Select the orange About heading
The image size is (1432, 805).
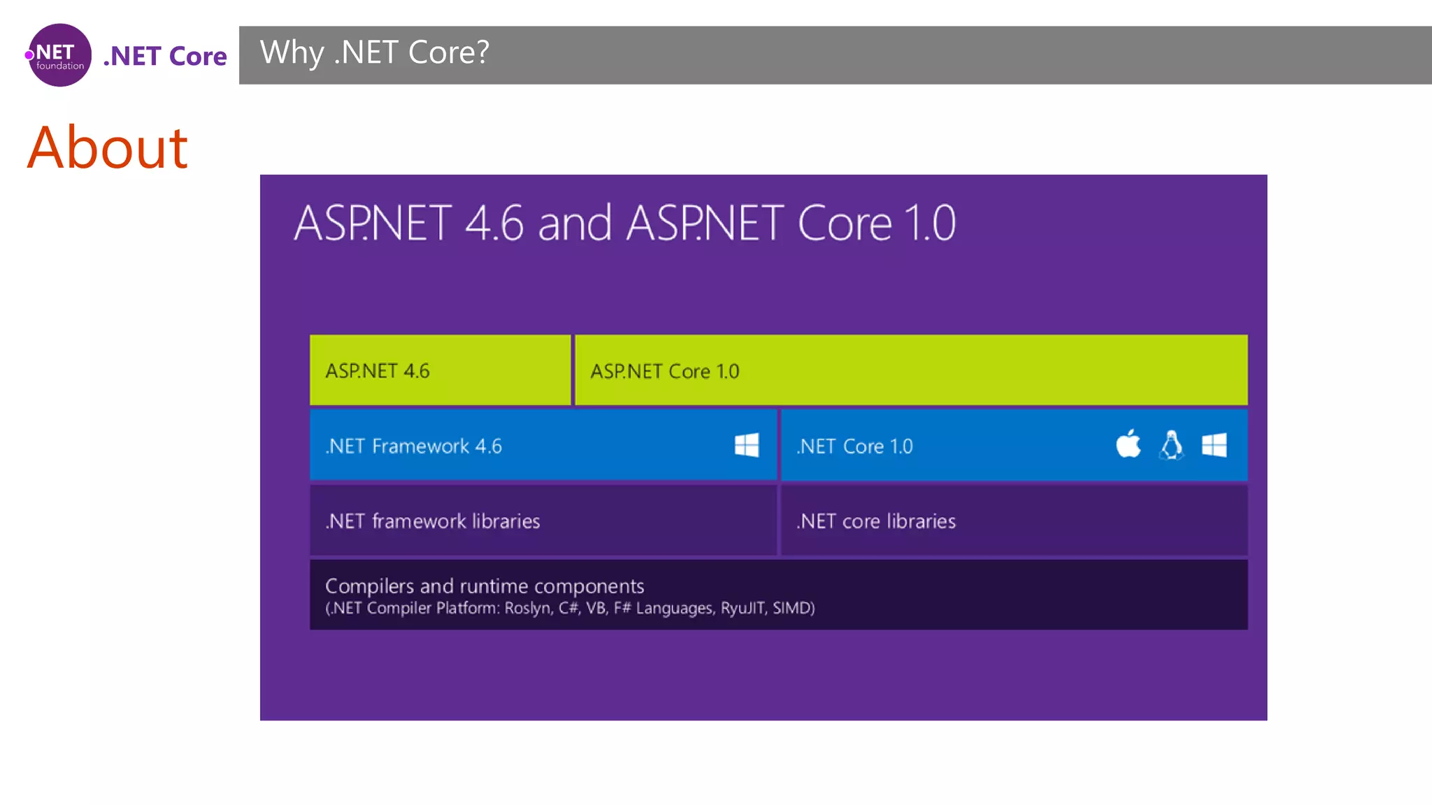click(x=108, y=147)
